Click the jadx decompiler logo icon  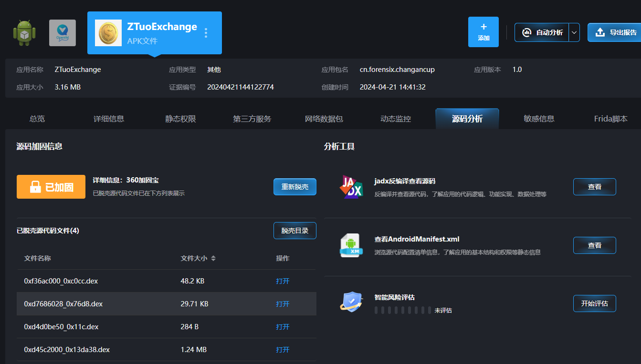coord(351,187)
